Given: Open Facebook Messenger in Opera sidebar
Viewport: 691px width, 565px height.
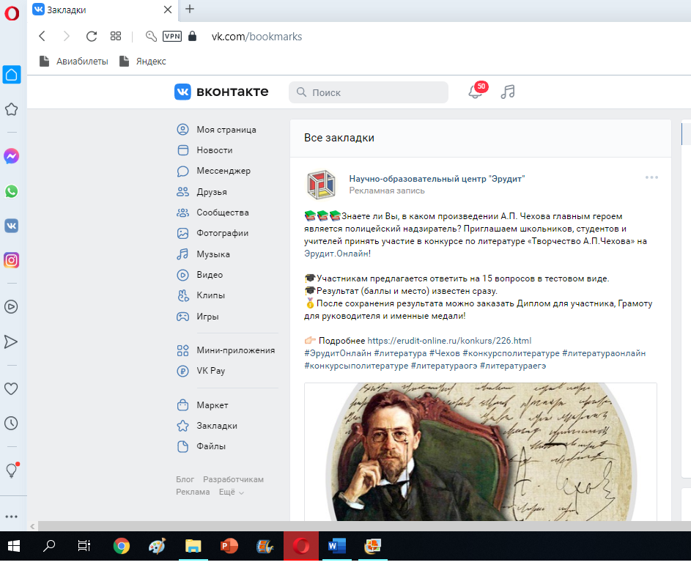Looking at the screenshot, I should coord(12,156).
